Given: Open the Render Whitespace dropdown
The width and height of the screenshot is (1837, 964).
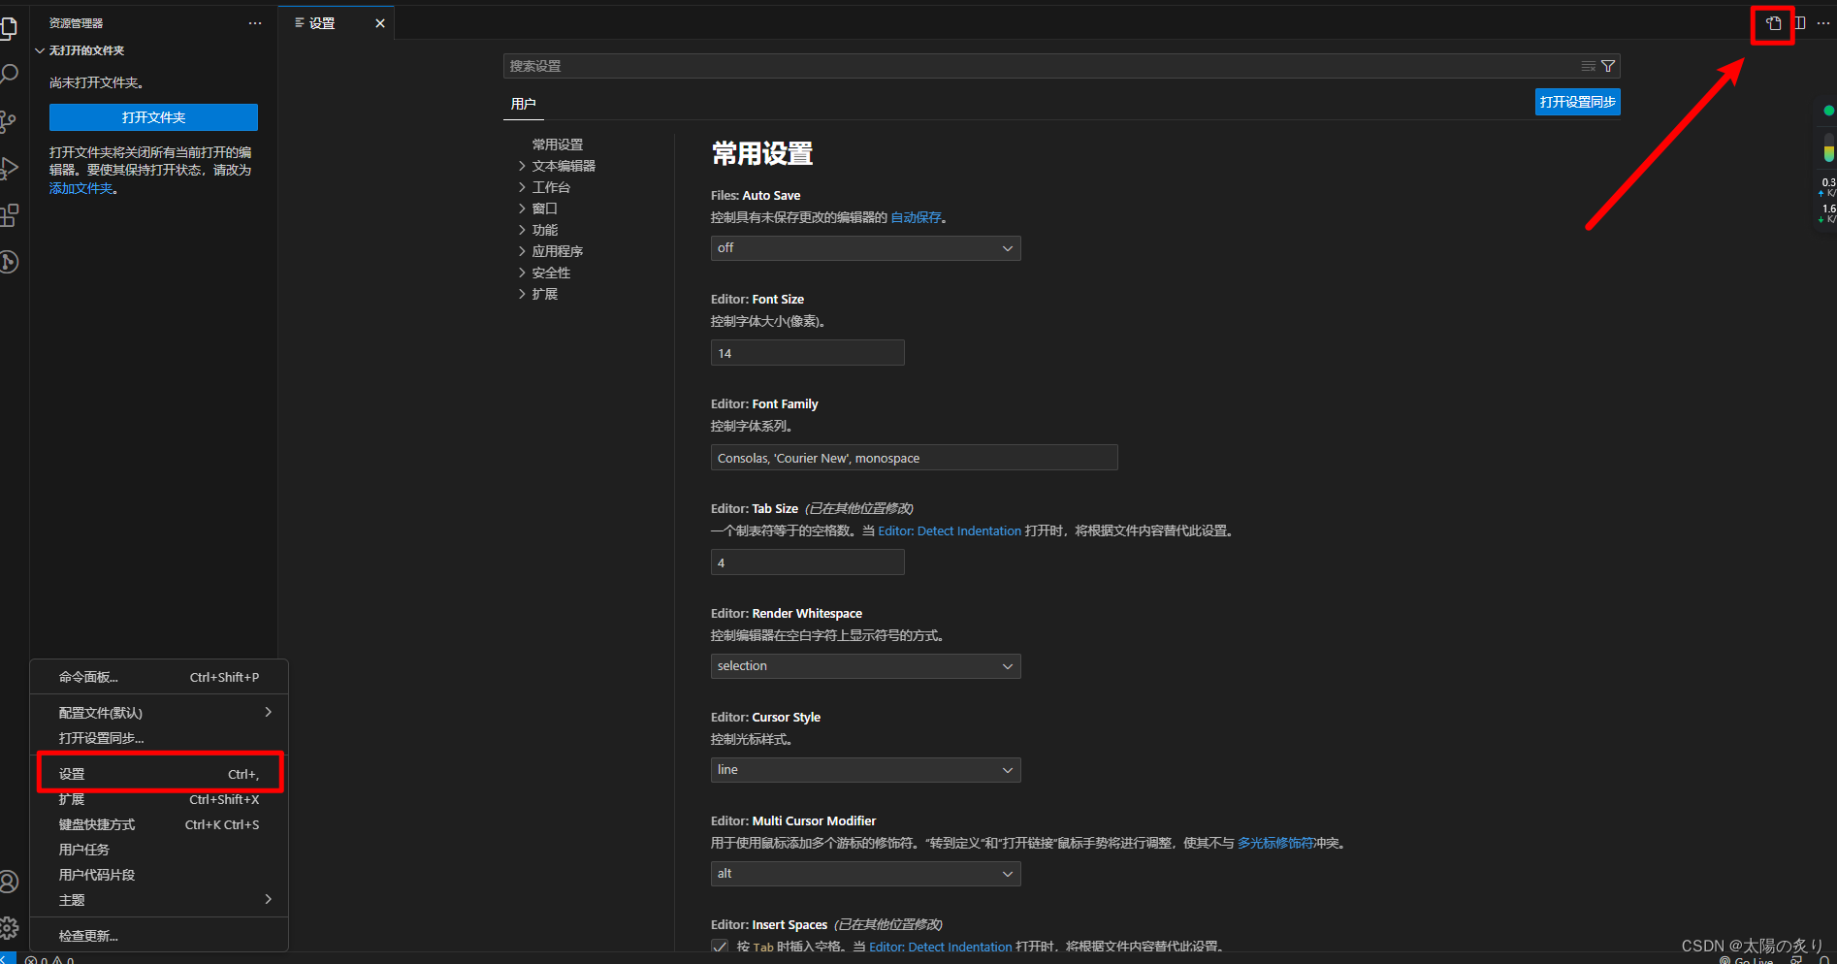Looking at the screenshot, I should point(865,666).
